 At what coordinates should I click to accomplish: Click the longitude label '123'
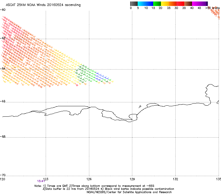(46, 179)
